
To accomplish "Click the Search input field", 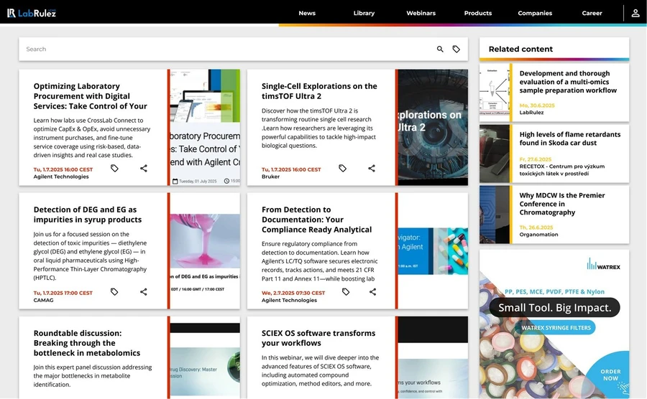I will tap(227, 49).
